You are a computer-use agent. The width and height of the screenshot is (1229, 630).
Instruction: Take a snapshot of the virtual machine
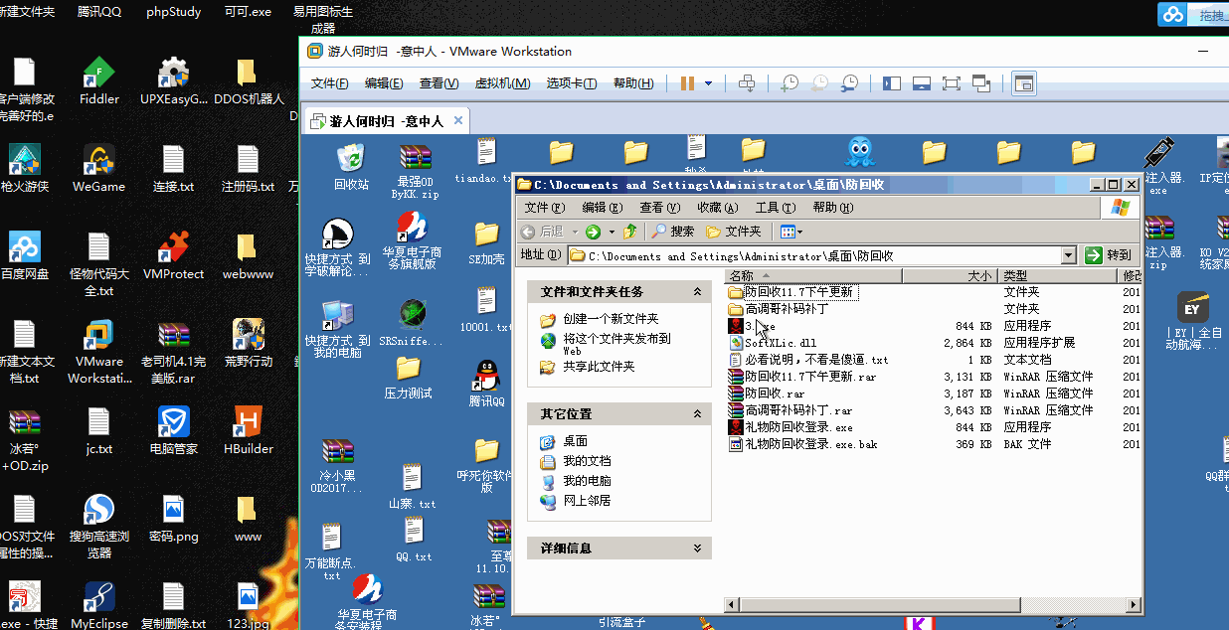pos(790,83)
